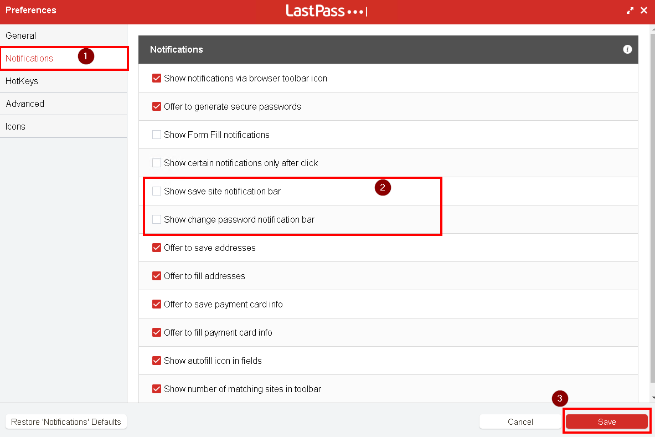Enable Show save site notification bar
The width and height of the screenshot is (655, 437).
coord(157,191)
